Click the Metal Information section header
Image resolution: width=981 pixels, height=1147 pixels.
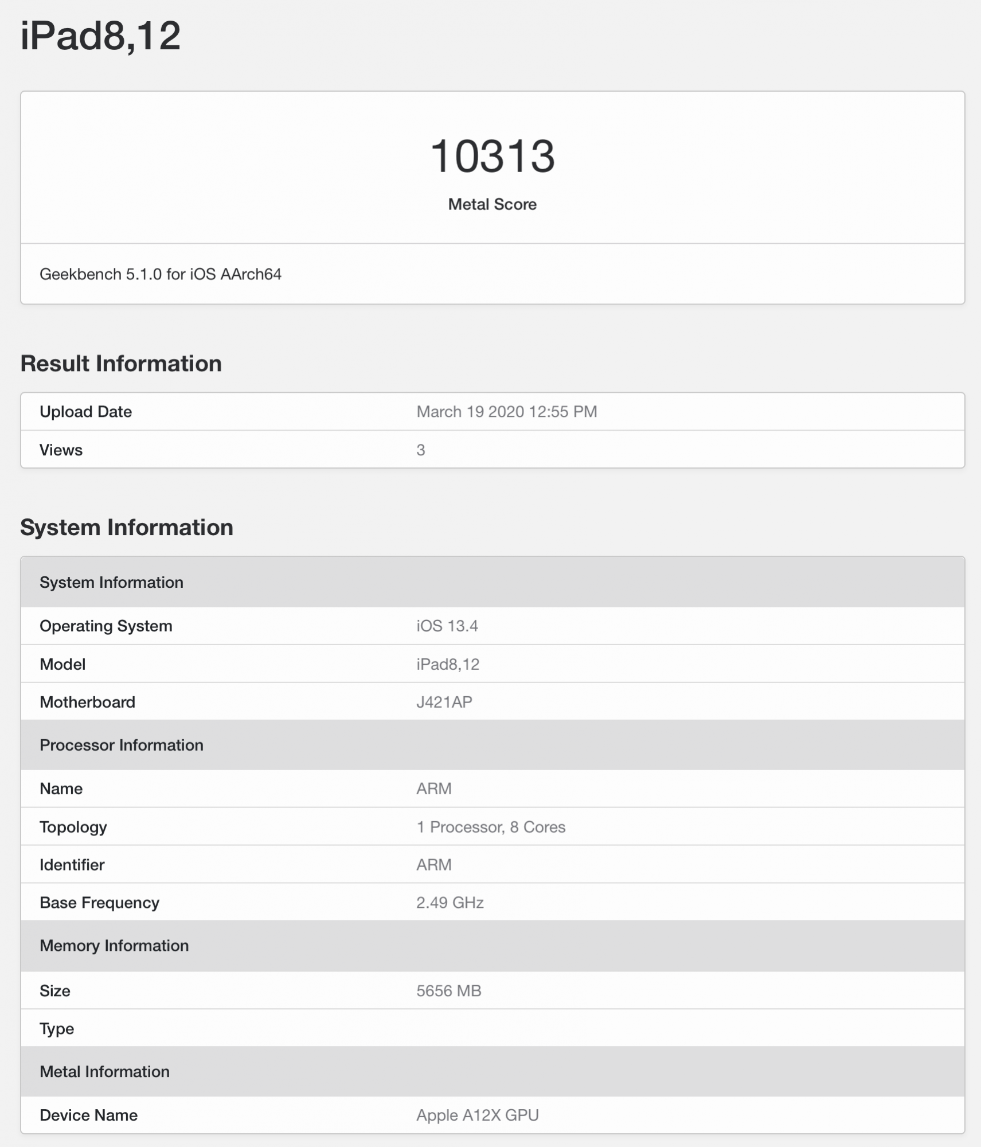coord(493,1072)
